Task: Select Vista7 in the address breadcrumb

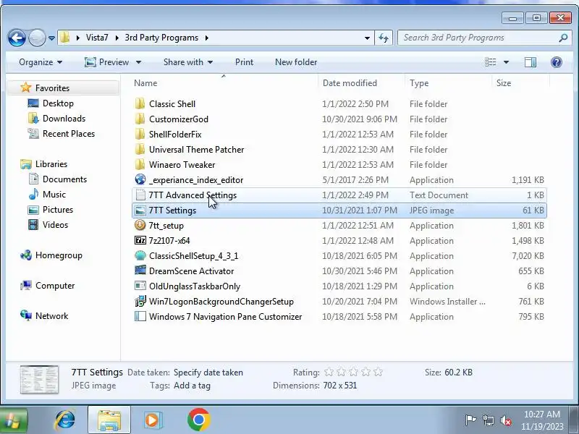Action: (97, 38)
